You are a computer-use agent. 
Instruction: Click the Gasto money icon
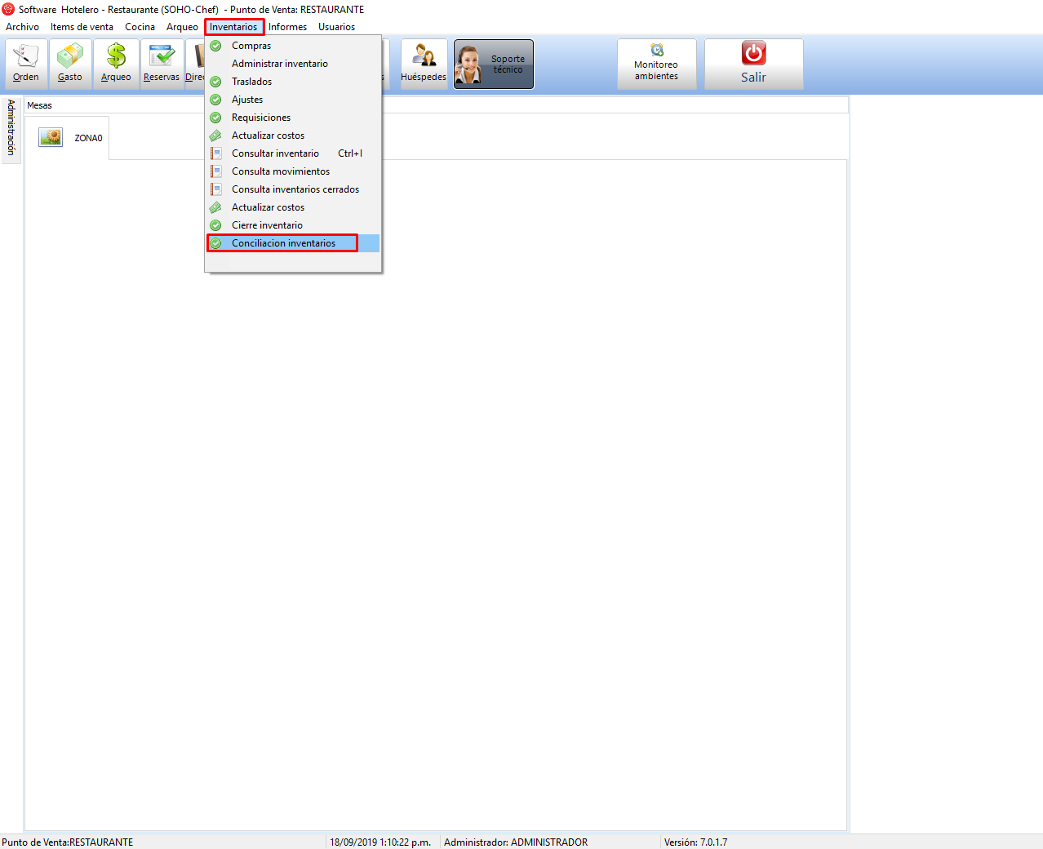coord(70,63)
